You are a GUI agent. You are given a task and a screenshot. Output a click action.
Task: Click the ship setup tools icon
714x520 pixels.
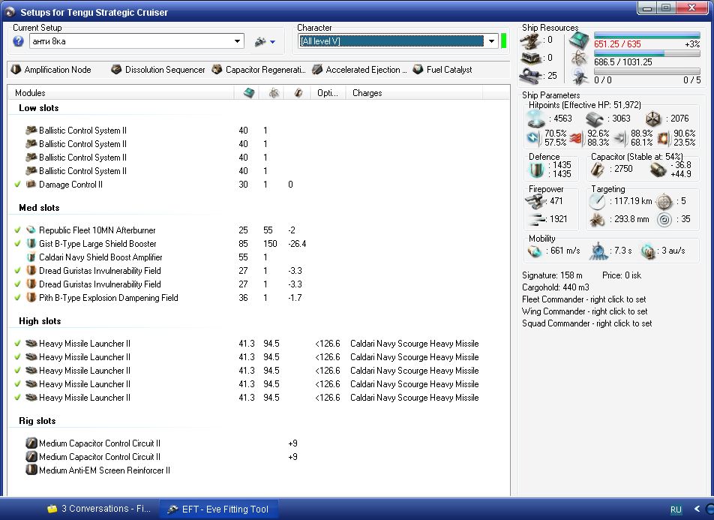click(x=259, y=42)
